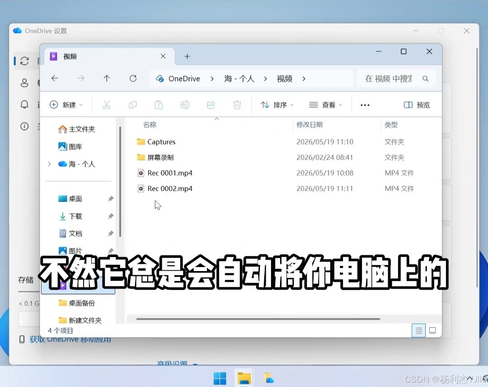Image resolution: width=488 pixels, height=387 pixels.
Task: Unpin 文档 using its pin icon
Action: click(111, 234)
